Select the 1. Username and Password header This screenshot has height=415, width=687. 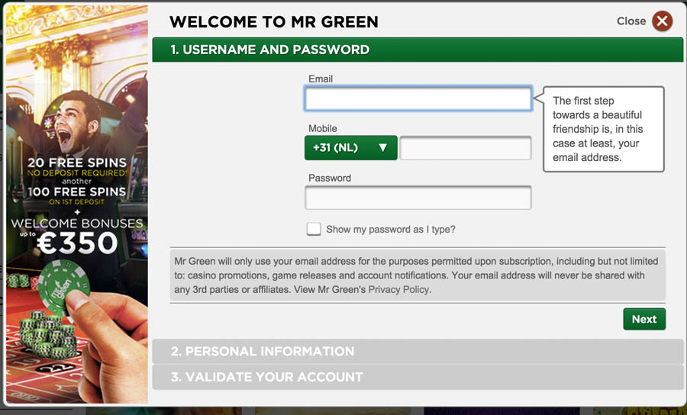point(418,50)
